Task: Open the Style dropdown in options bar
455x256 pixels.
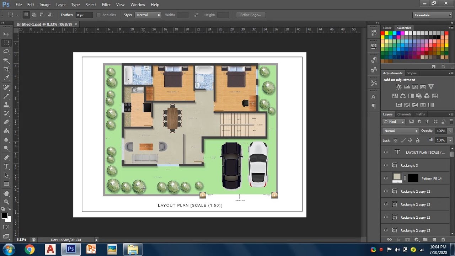Action: tap(148, 15)
